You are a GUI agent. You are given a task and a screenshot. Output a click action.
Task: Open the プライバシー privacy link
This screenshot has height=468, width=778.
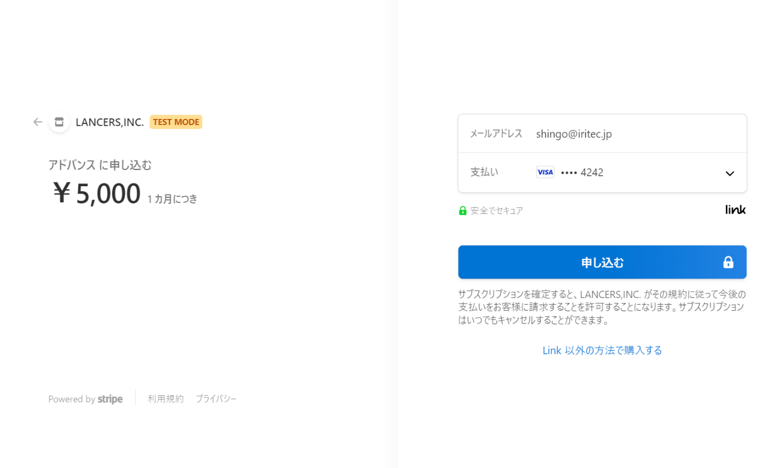[x=216, y=399]
